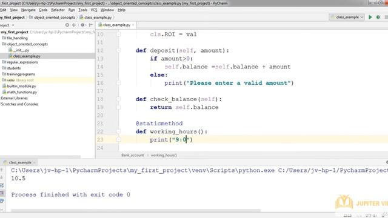
Task: Click the scroll-from-source target icon in Project panel
Action: tap(67, 25)
